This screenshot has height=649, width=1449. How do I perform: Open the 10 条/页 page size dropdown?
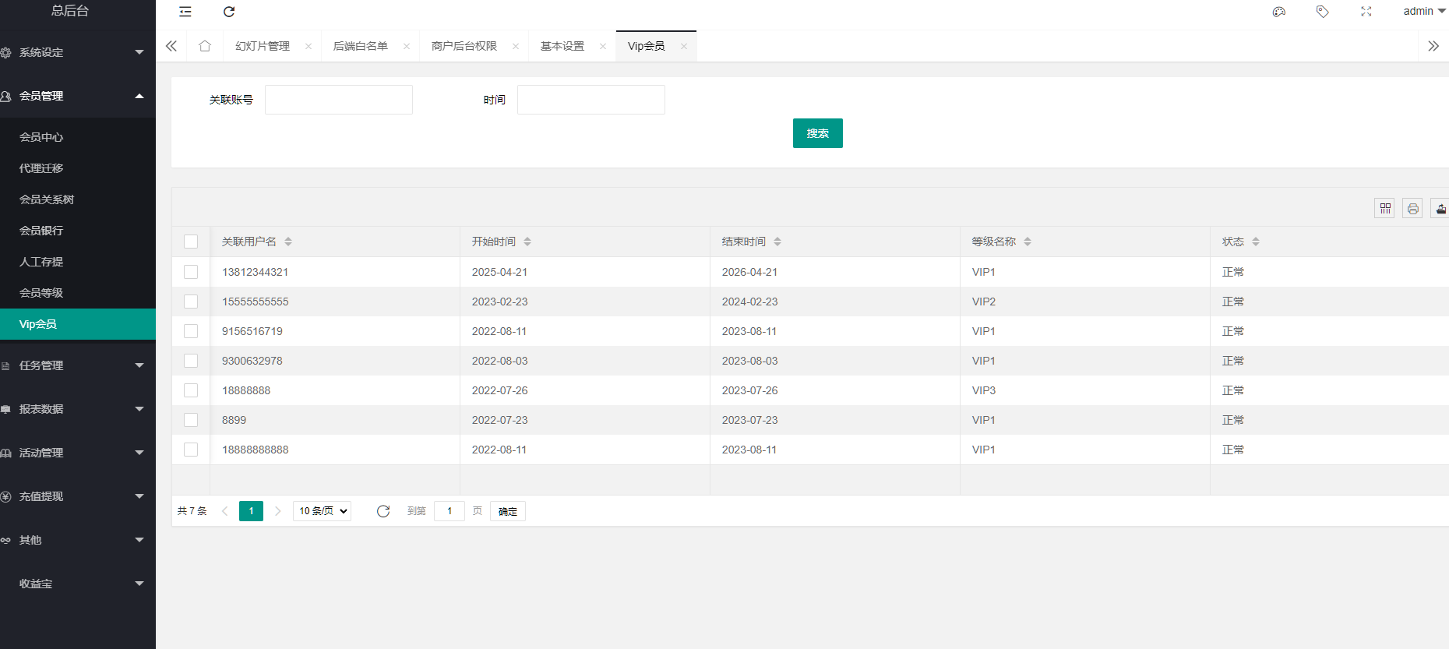[x=323, y=511]
